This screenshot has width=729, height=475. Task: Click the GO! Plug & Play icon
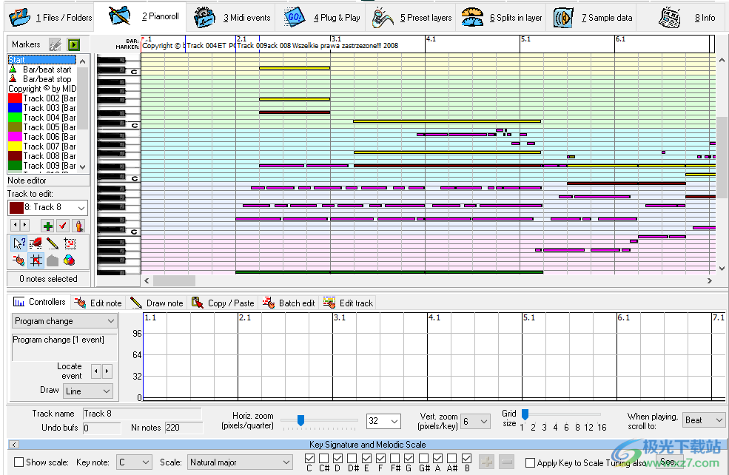(295, 18)
